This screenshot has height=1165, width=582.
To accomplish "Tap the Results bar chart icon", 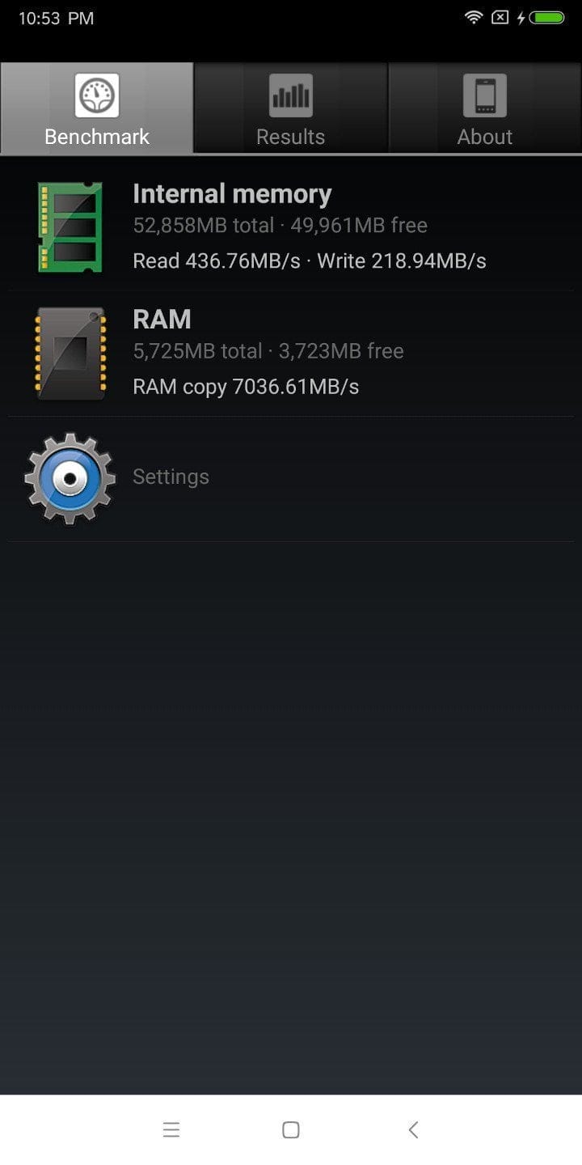I will coord(291,95).
